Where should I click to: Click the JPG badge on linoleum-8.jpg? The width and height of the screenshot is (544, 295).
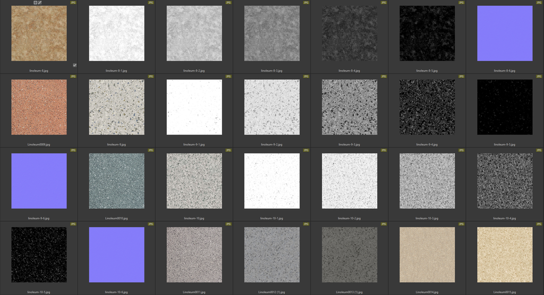coord(73,3)
